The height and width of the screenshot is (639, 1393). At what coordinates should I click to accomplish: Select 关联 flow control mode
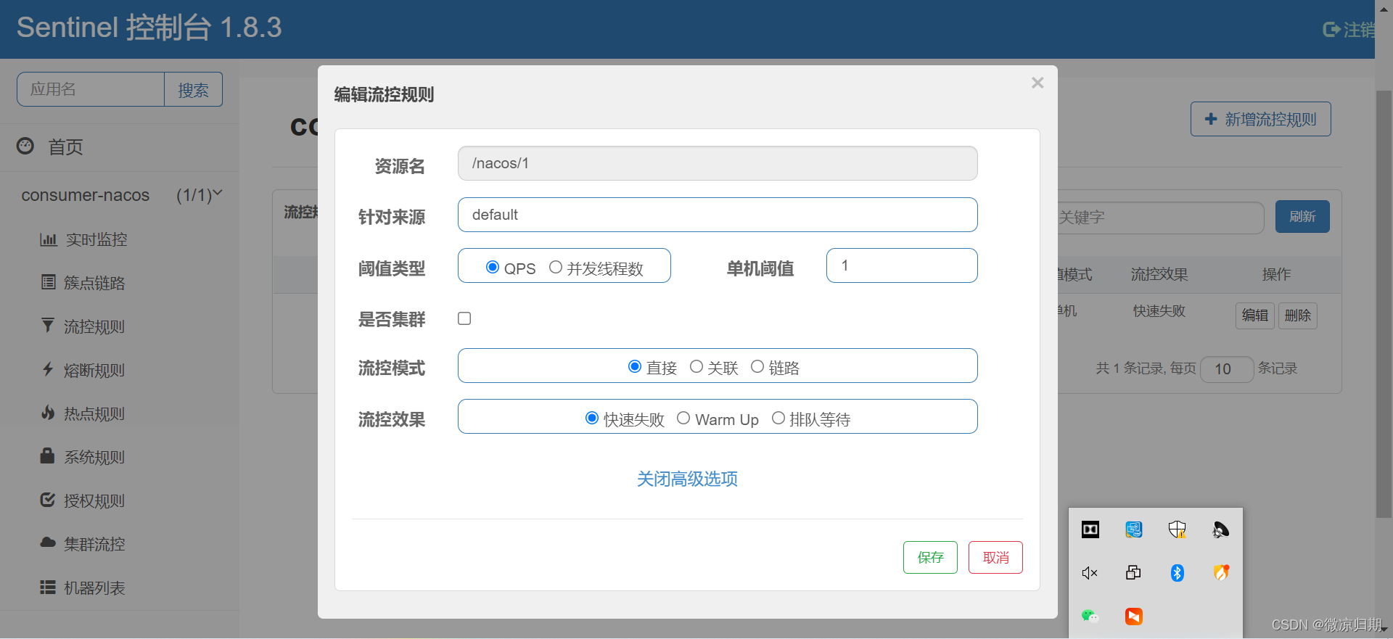tap(696, 366)
